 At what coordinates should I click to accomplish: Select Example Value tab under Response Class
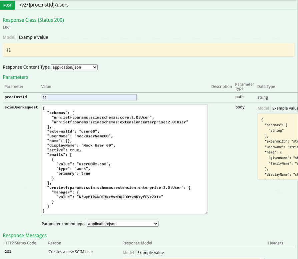(x=33, y=37)
